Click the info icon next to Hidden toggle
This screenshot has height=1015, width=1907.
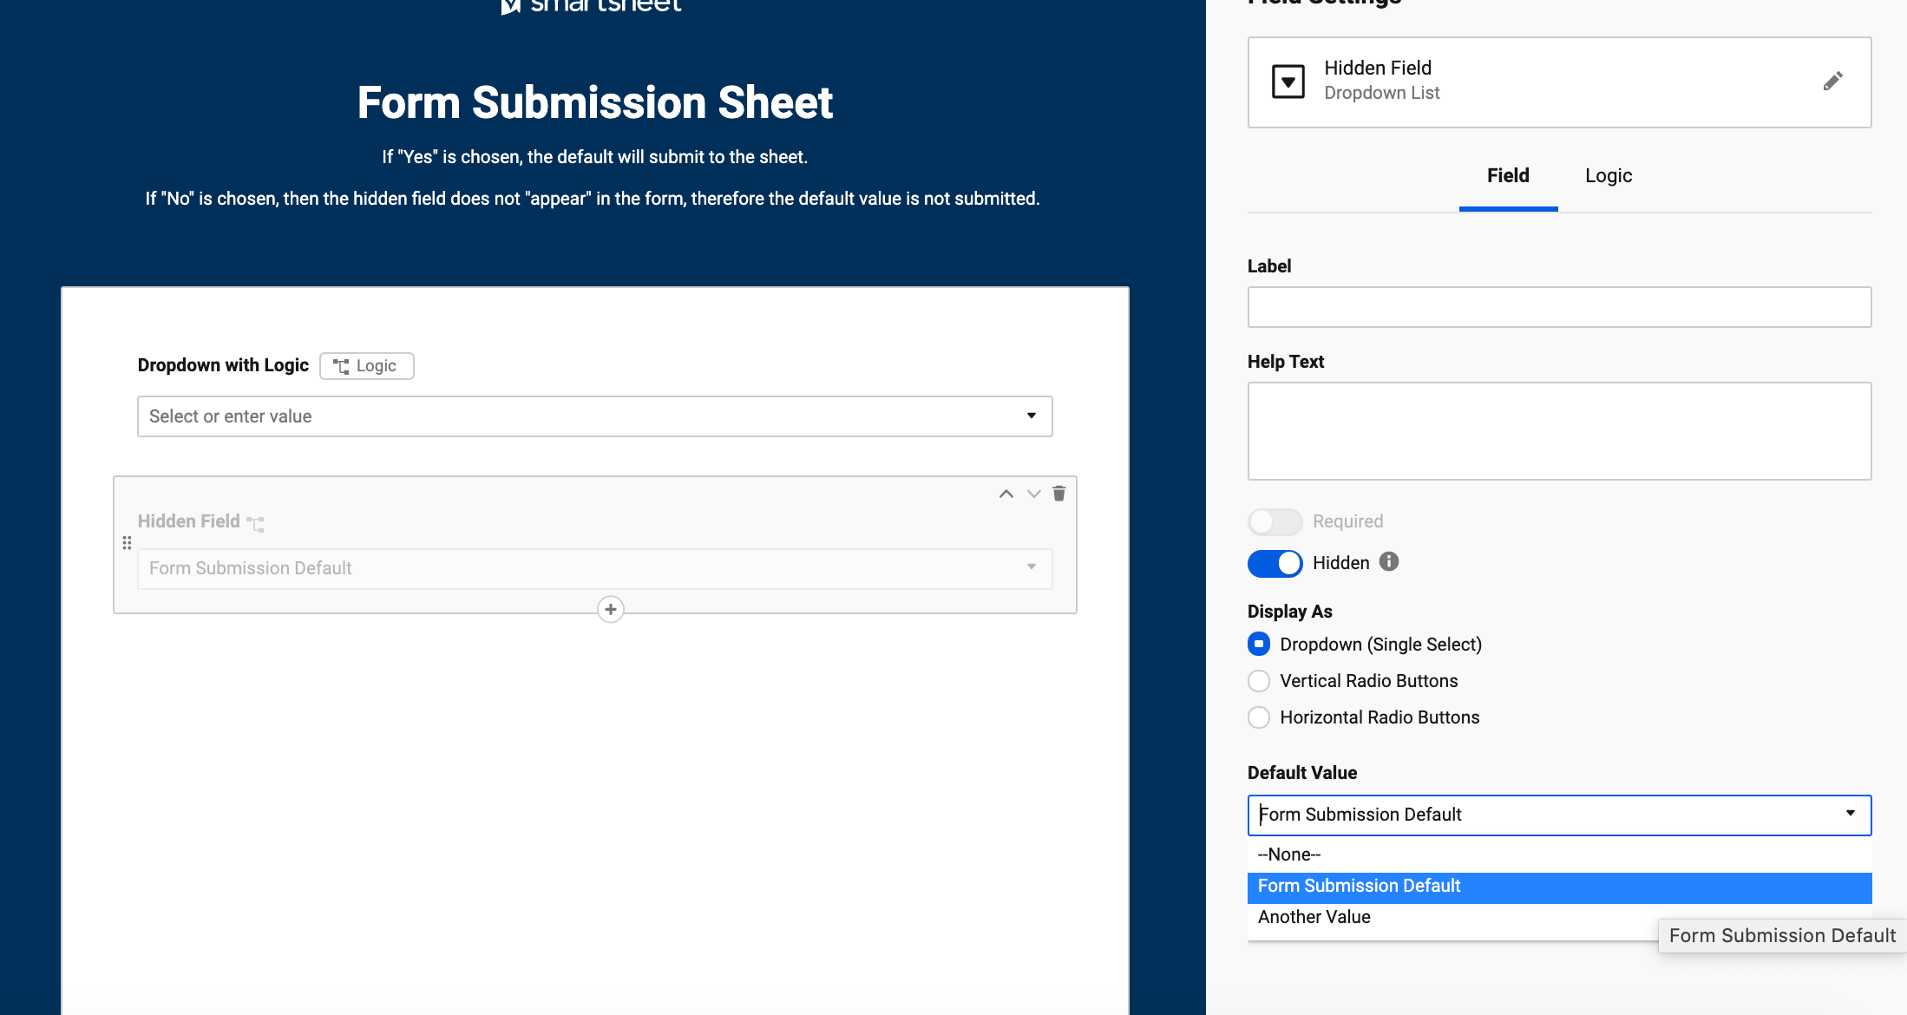click(x=1389, y=562)
